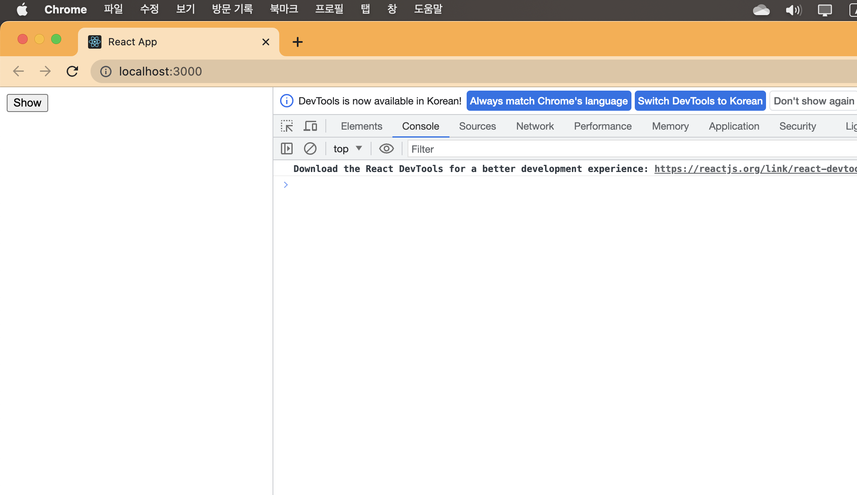Open the Elements tab
This screenshot has width=857, height=495.
click(361, 126)
